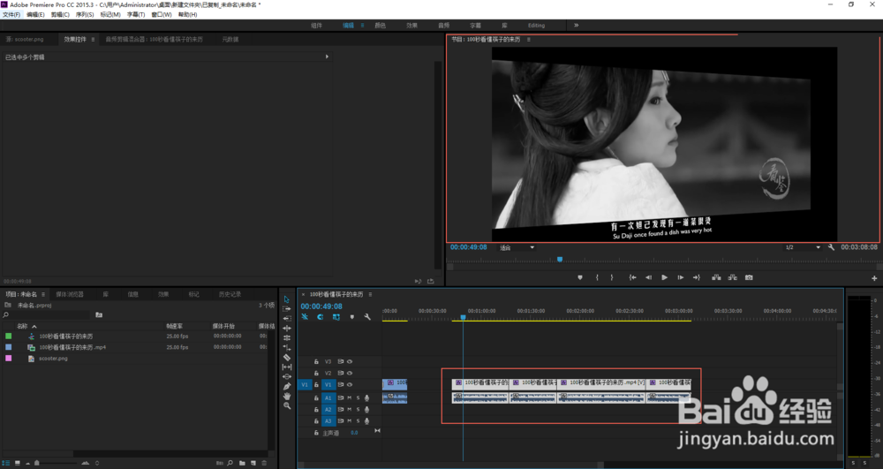Open the timeline sequence panel menu
The width and height of the screenshot is (883, 469).
370,294
